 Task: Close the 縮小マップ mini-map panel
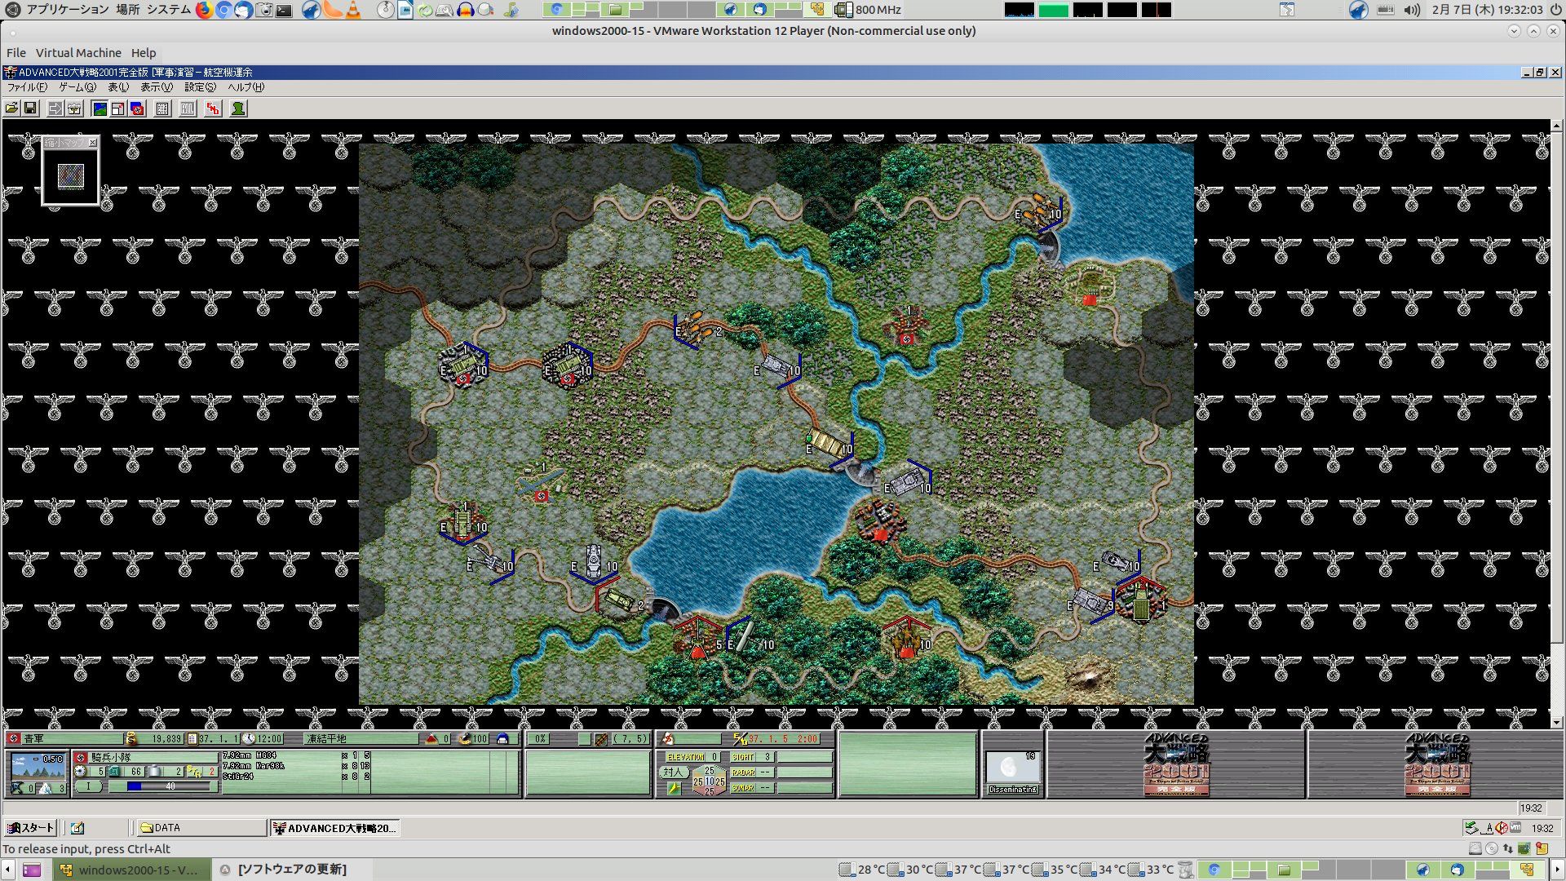pos(92,143)
